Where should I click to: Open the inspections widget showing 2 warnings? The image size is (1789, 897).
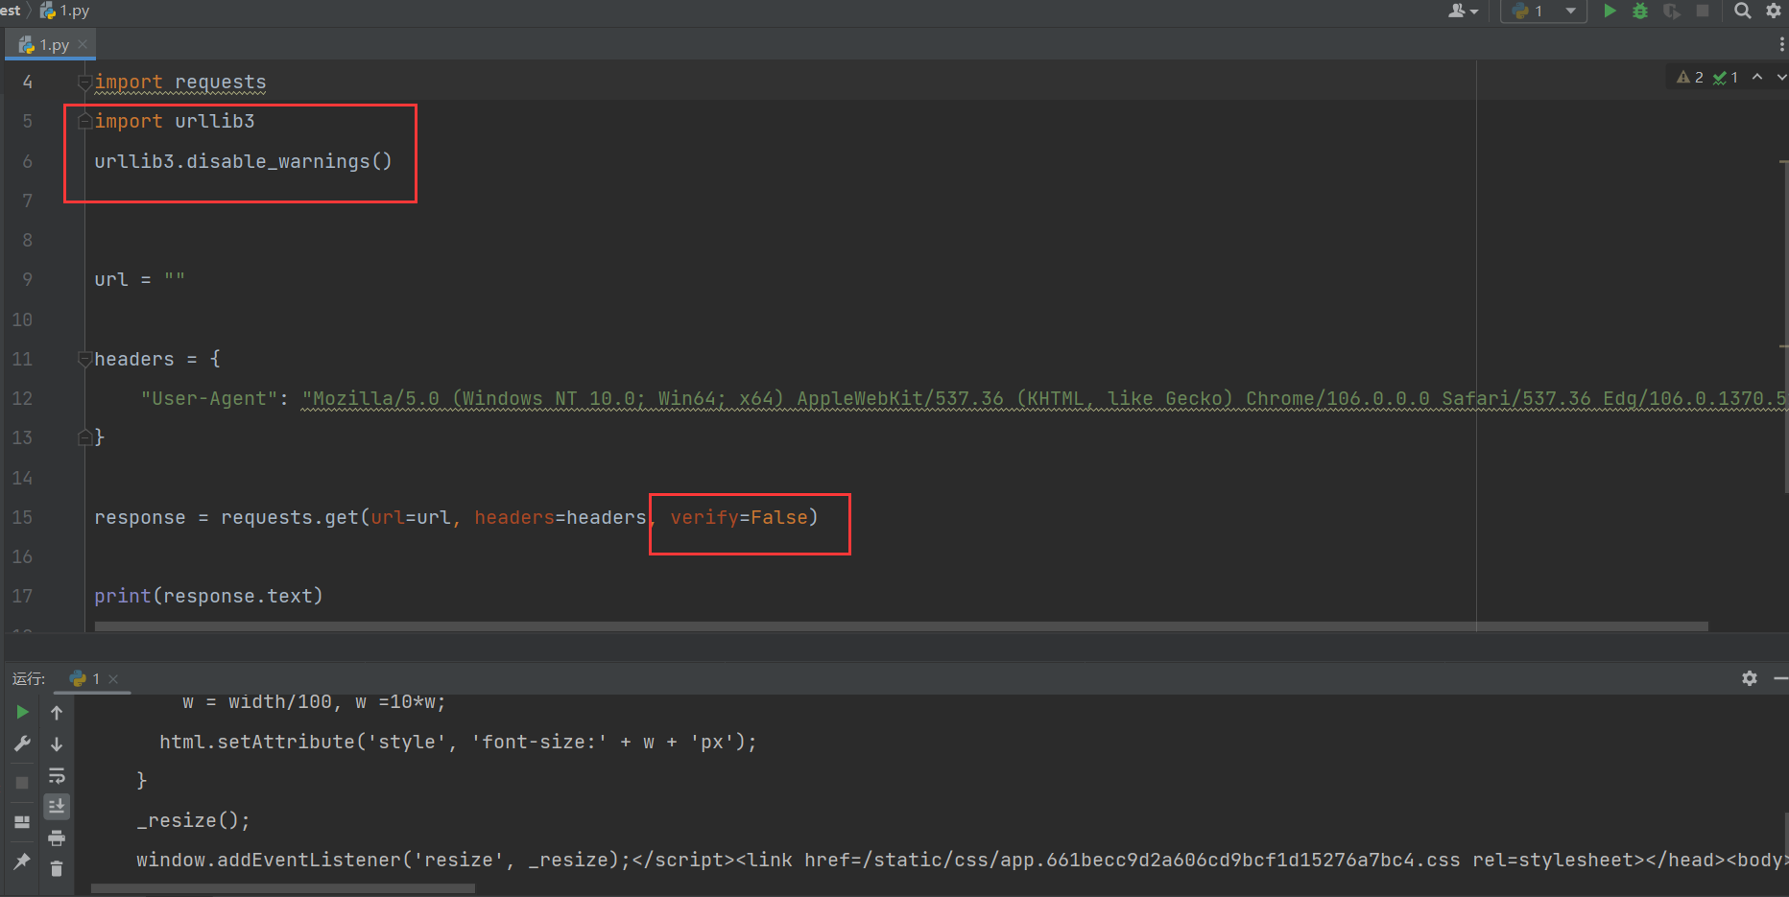point(1689,77)
